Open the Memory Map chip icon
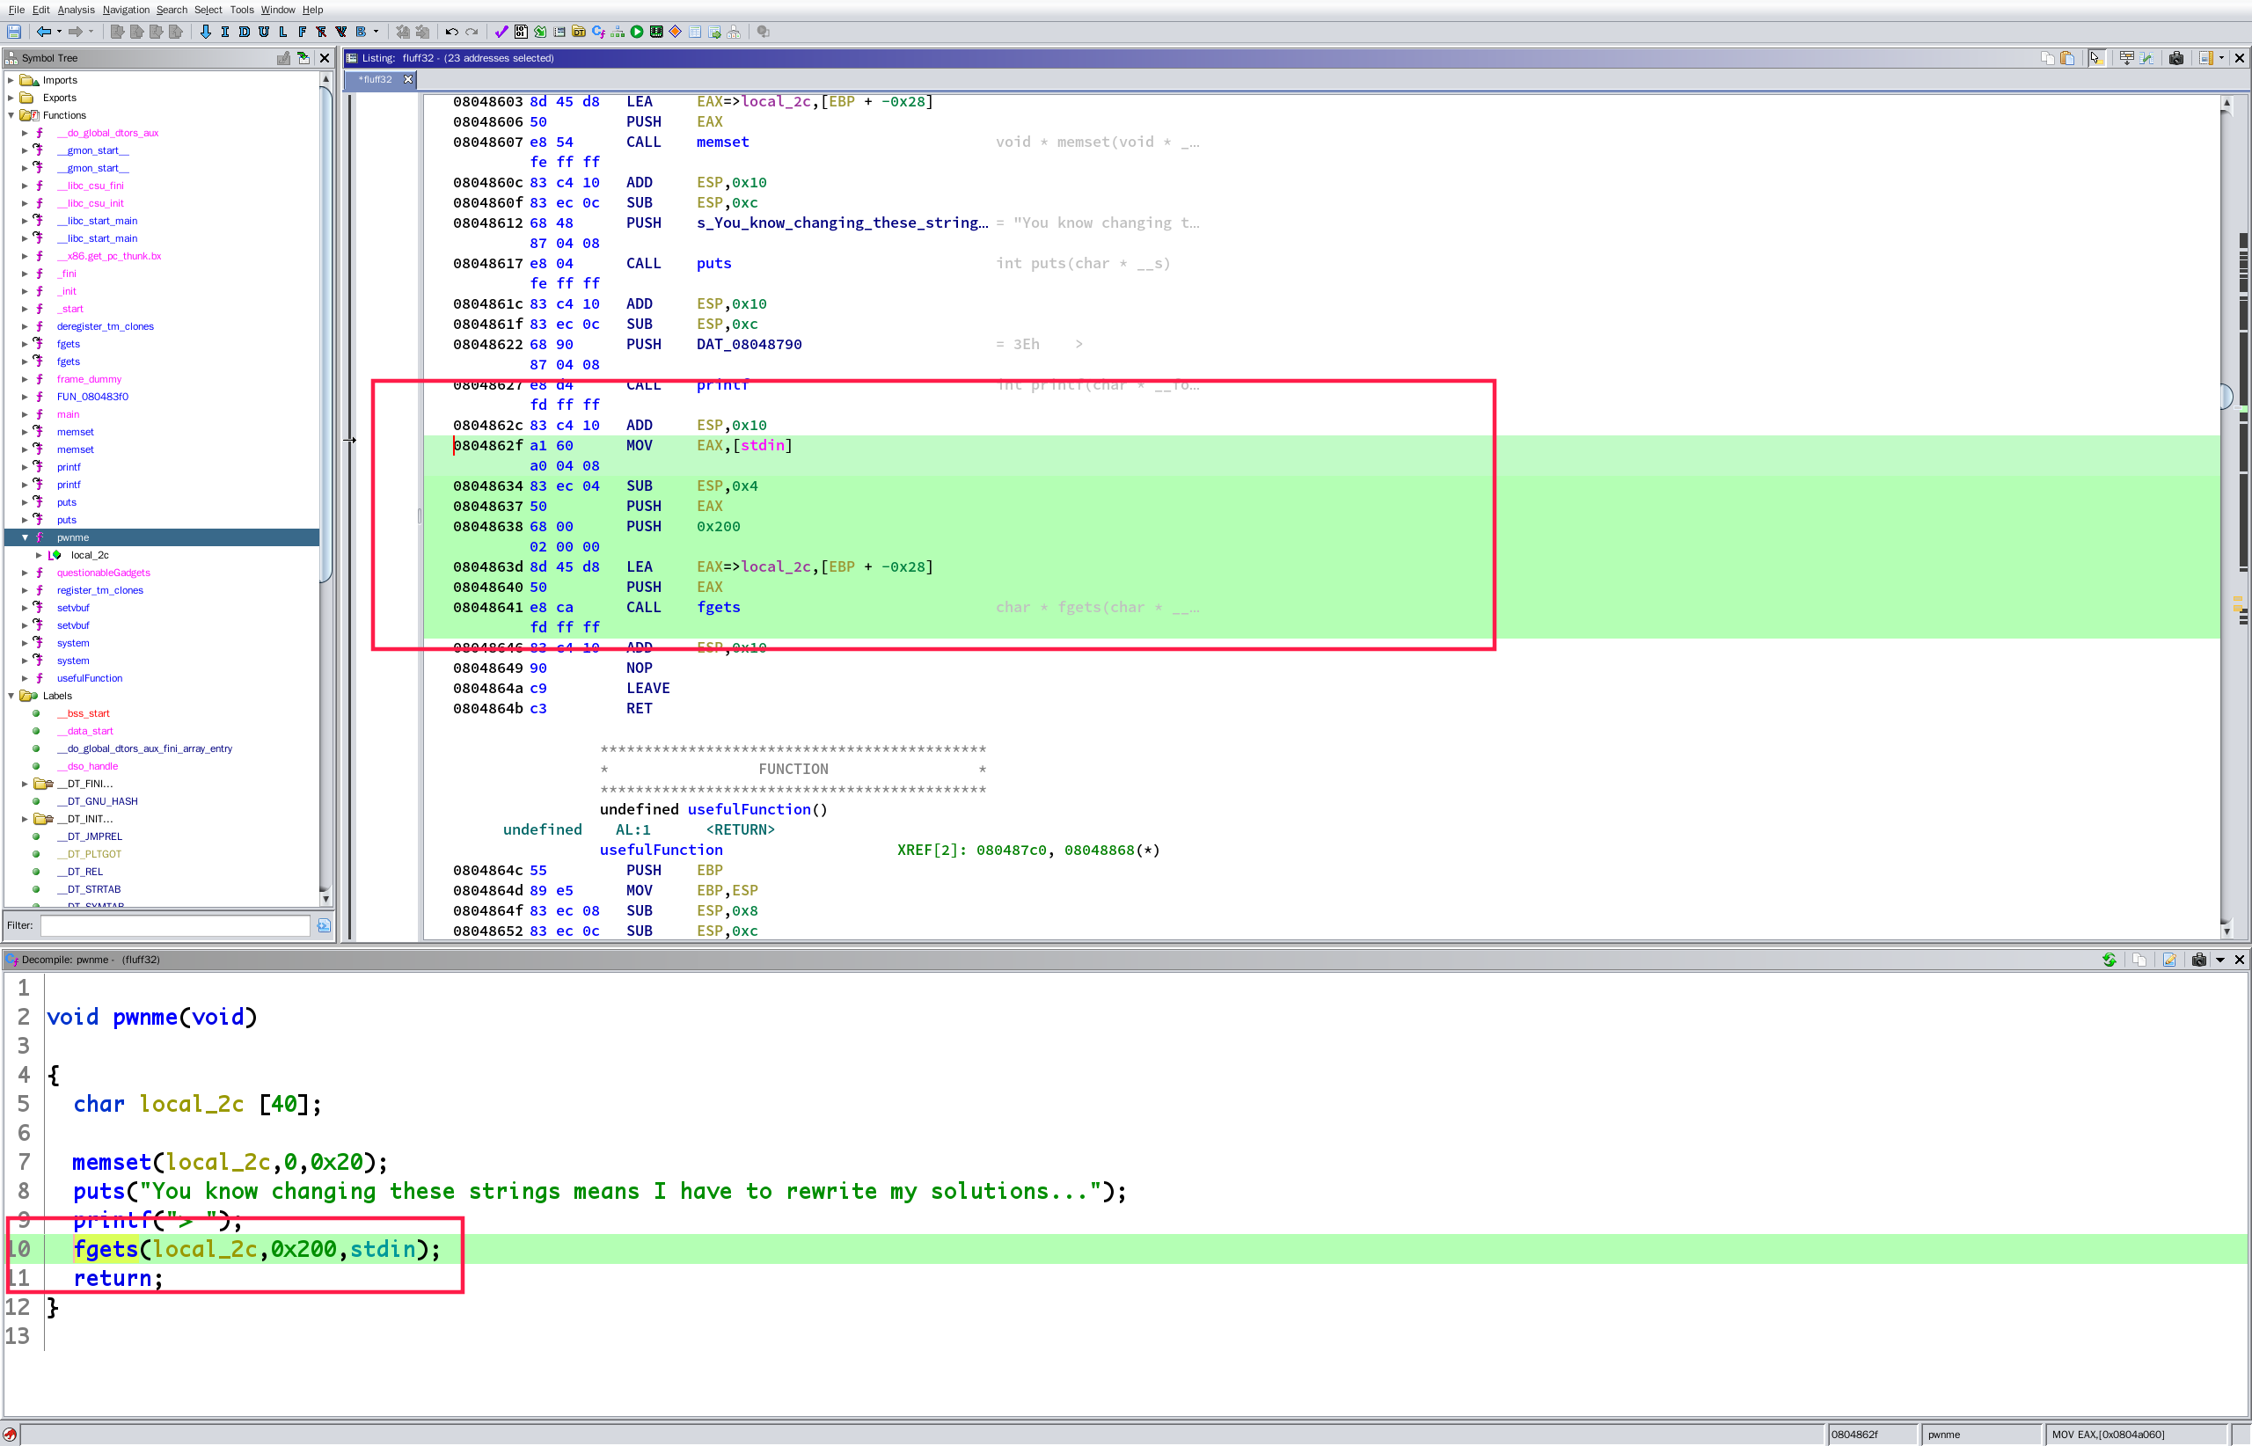Viewport: 2252px width, 1446px height. [656, 32]
